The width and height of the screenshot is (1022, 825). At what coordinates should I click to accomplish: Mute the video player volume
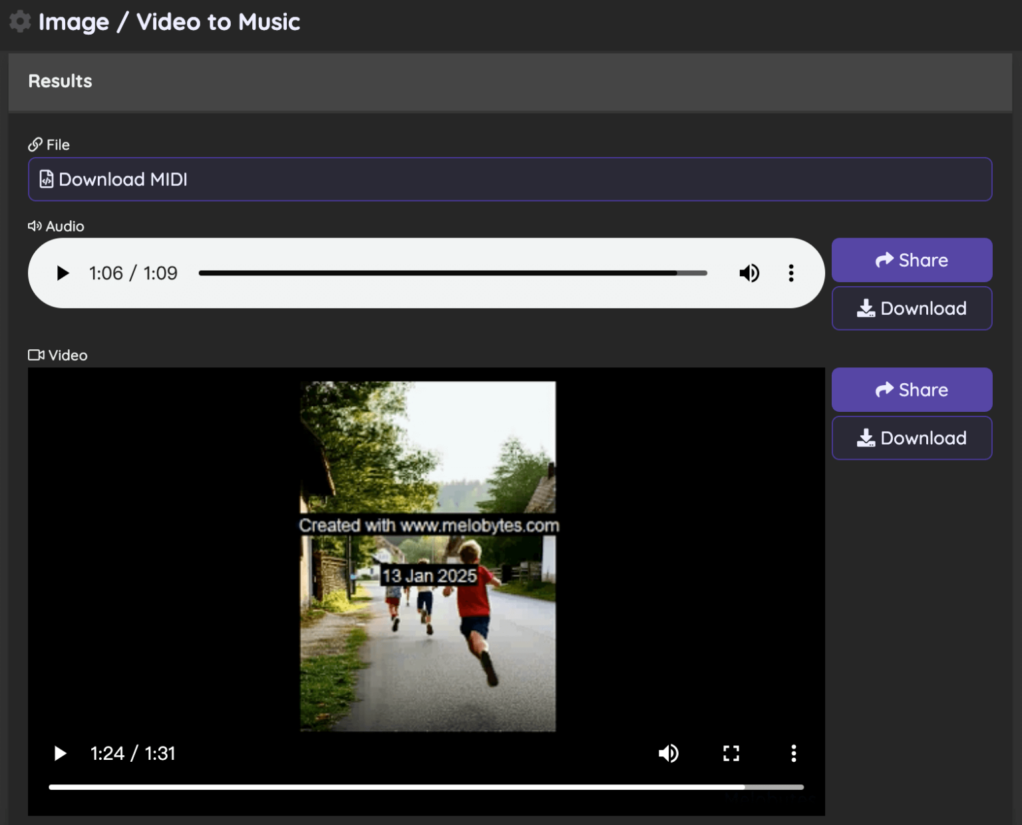[669, 753]
